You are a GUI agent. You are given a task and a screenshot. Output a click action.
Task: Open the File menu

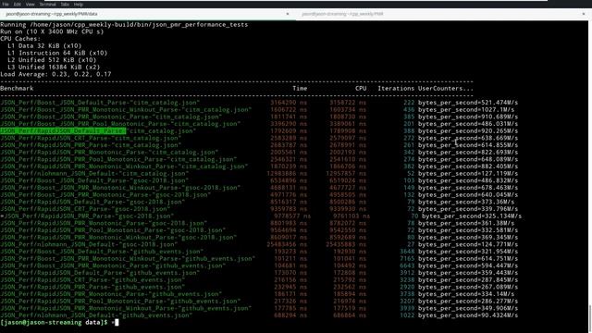tap(6, 4)
